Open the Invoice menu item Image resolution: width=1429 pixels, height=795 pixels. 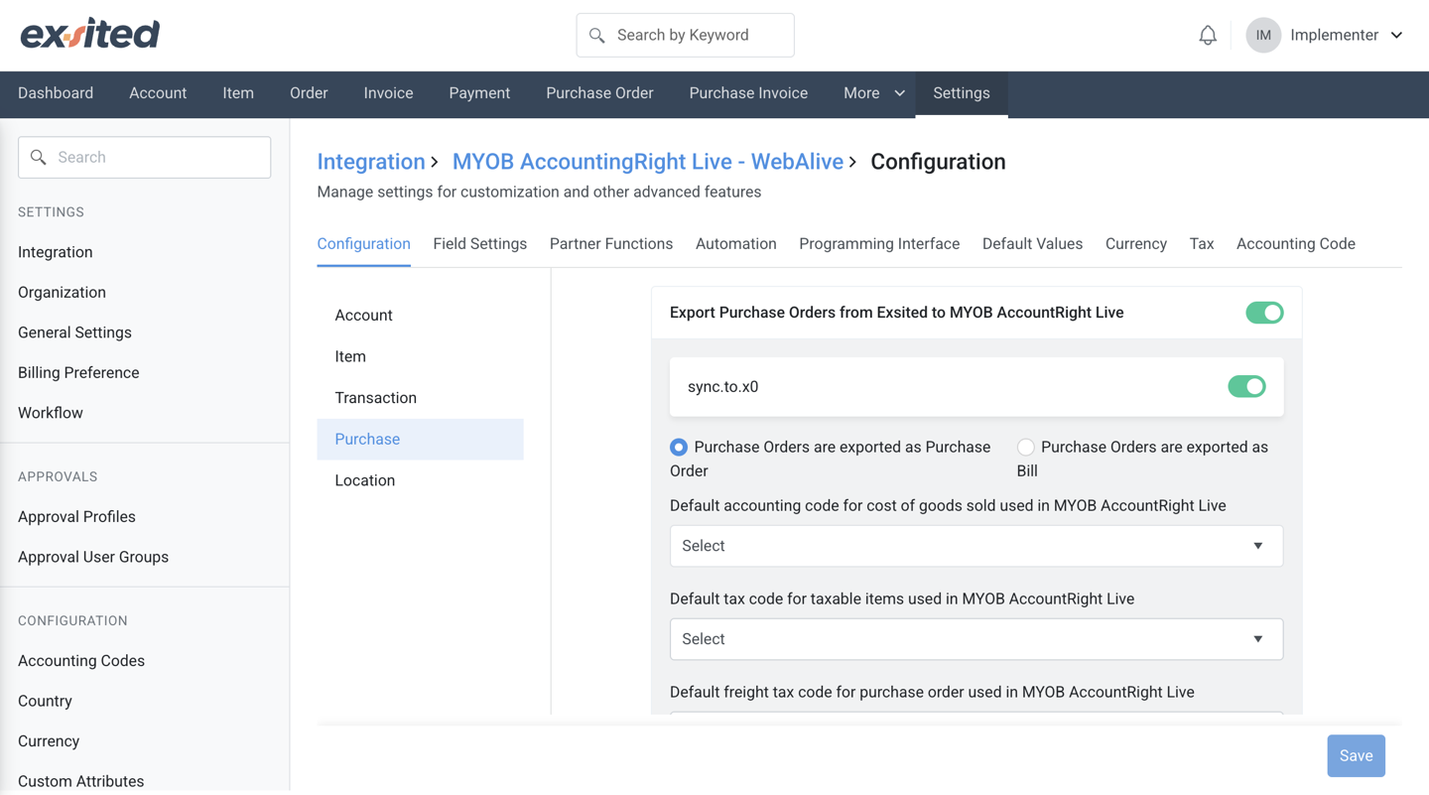tap(388, 93)
